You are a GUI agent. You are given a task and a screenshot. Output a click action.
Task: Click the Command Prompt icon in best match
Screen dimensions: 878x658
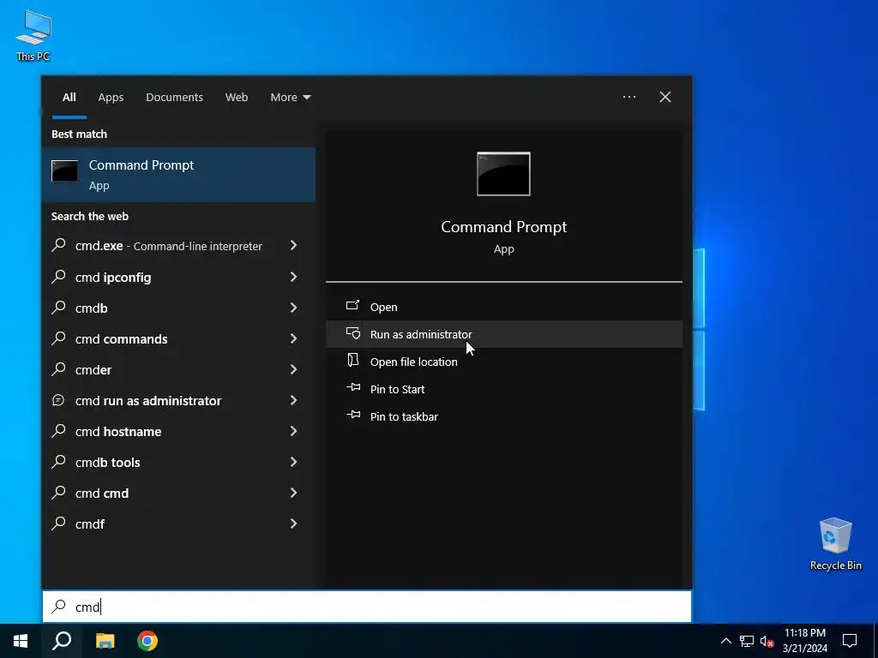64,170
